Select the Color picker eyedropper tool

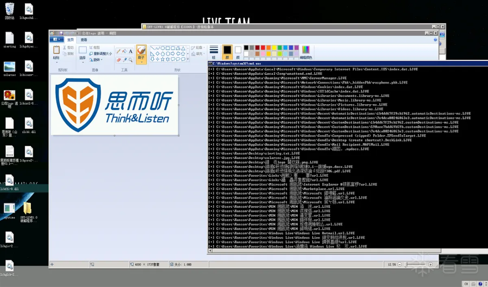(x=124, y=60)
